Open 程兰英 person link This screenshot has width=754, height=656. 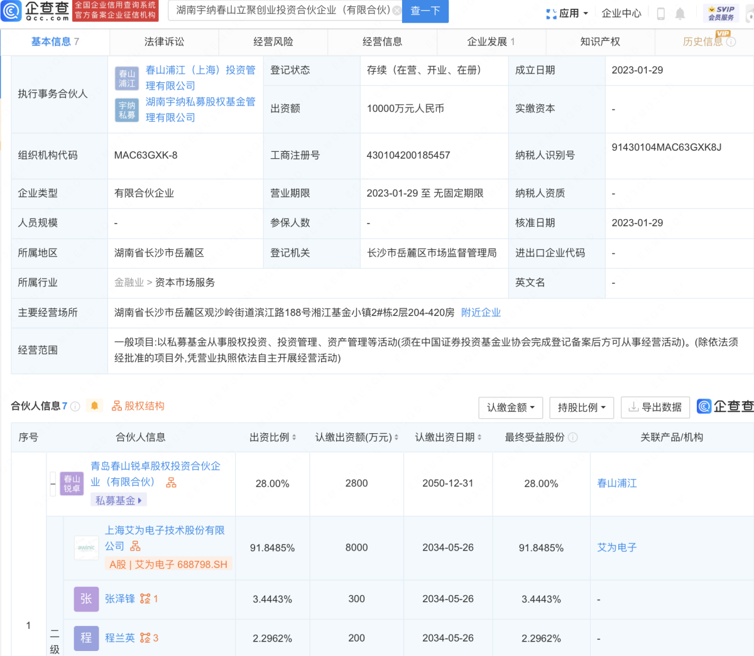[x=119, y=638]
